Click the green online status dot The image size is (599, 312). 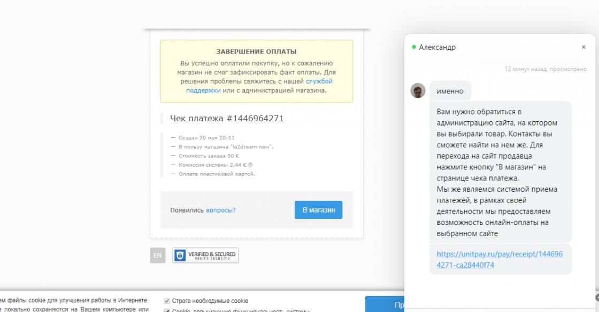pyautogui.click(x=413, y=47)
